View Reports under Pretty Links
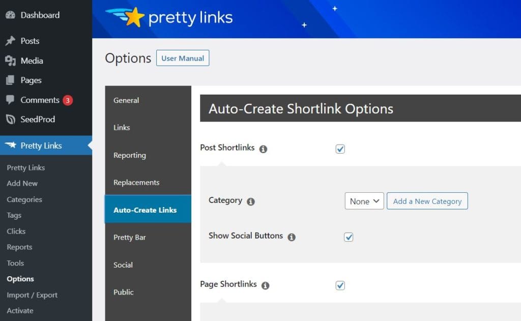 (19, 247)
